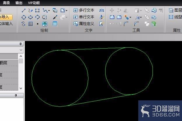Select the freehand sketch pencil tool
182x121 pixels.
[30, 10]
